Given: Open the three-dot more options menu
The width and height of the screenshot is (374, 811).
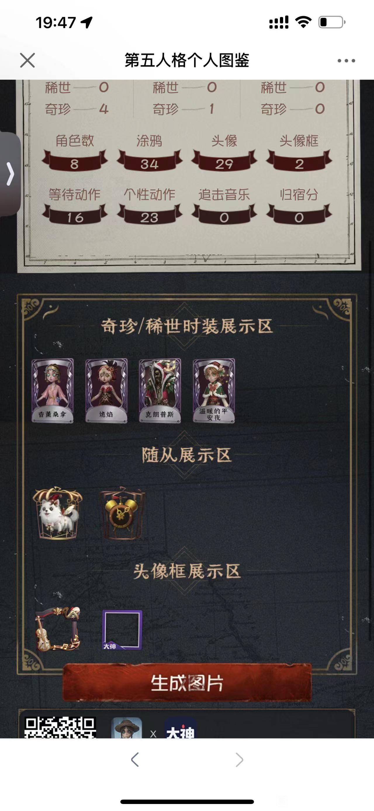Looking at the screenshot, I should [346, 60].
